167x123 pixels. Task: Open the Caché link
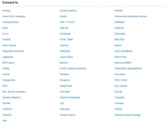(63, 16)
